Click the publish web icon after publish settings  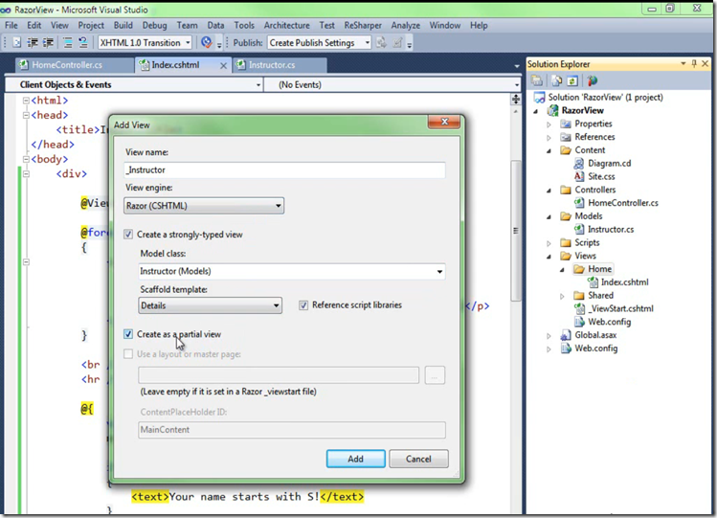[x=381, y=42]
